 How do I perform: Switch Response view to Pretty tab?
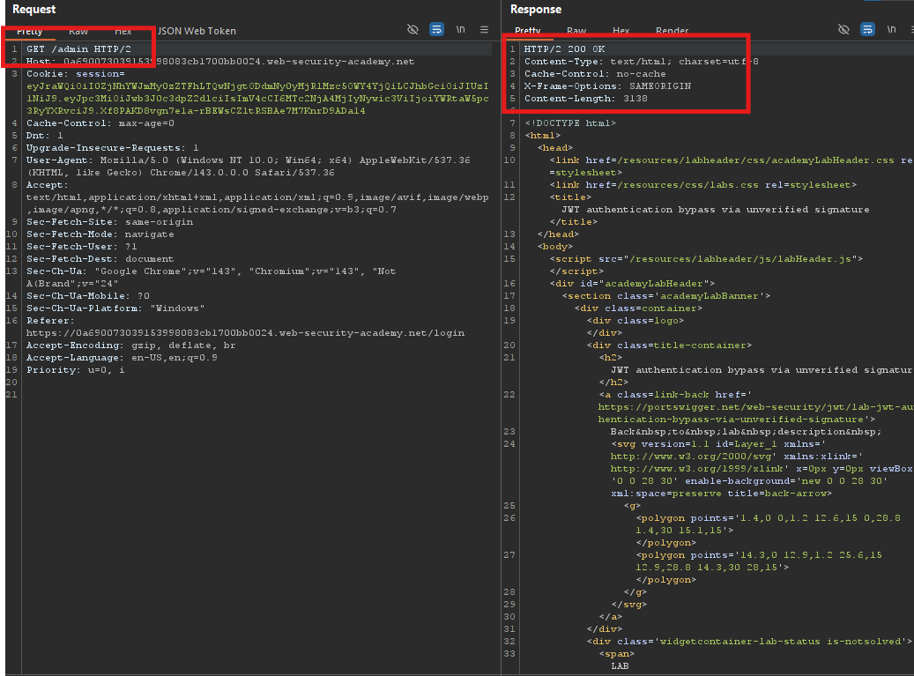coord(528,31)
